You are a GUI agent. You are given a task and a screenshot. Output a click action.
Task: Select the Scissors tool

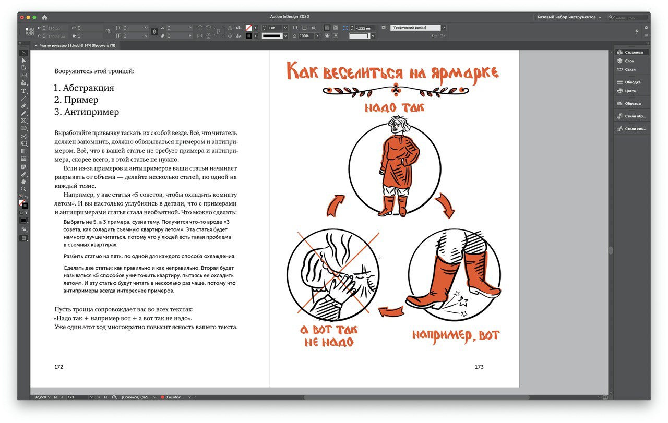[23, 136]
